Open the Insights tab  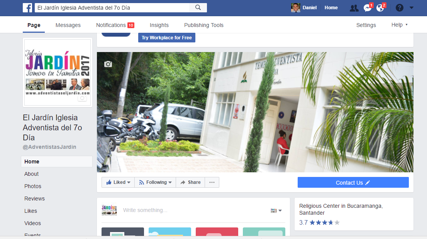pyautogui.click(x=159, y=25)
